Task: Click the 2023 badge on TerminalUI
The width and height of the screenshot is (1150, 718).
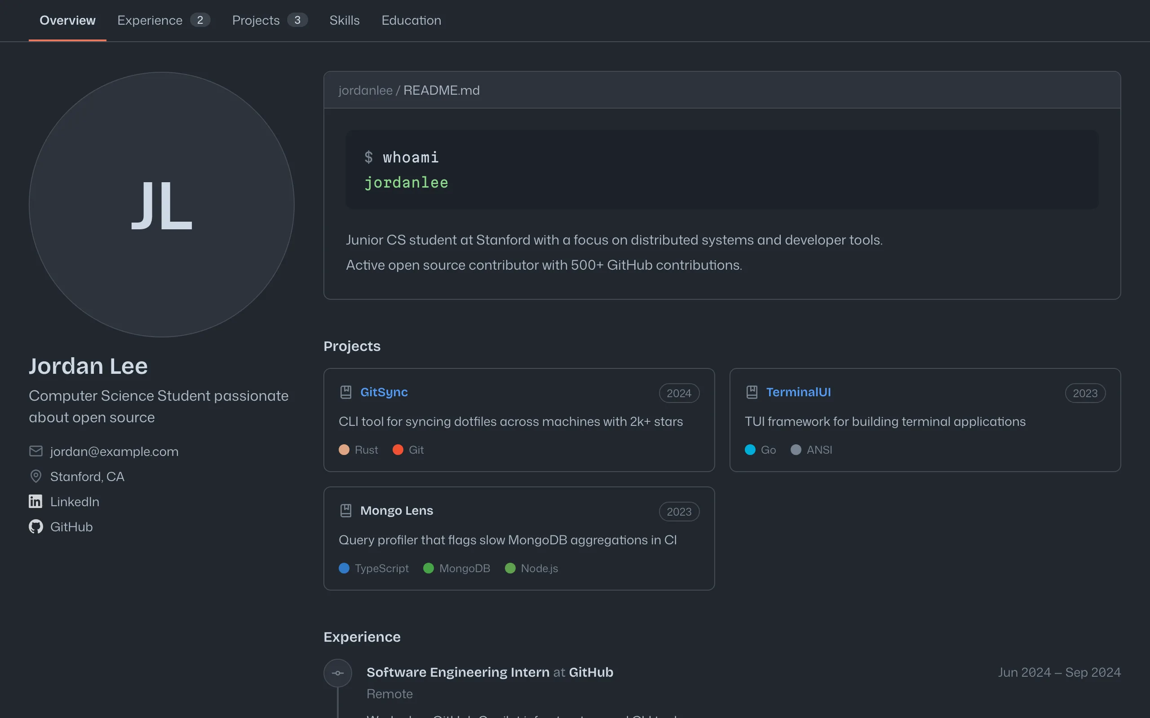Action: [x=1085, y=393]
